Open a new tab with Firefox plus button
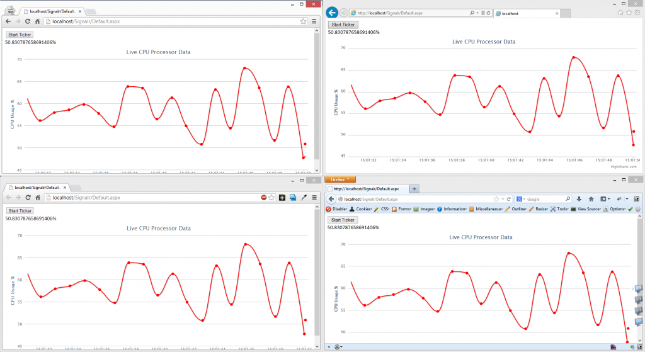Image resolution: width=645 pixels, height=352 pixels. [414, 189]
